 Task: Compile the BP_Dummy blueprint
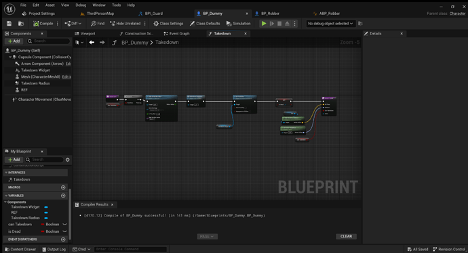(43, 24)
